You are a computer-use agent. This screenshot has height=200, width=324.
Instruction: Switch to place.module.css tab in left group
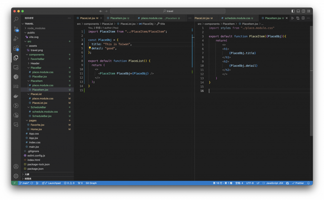click(159, 18)
